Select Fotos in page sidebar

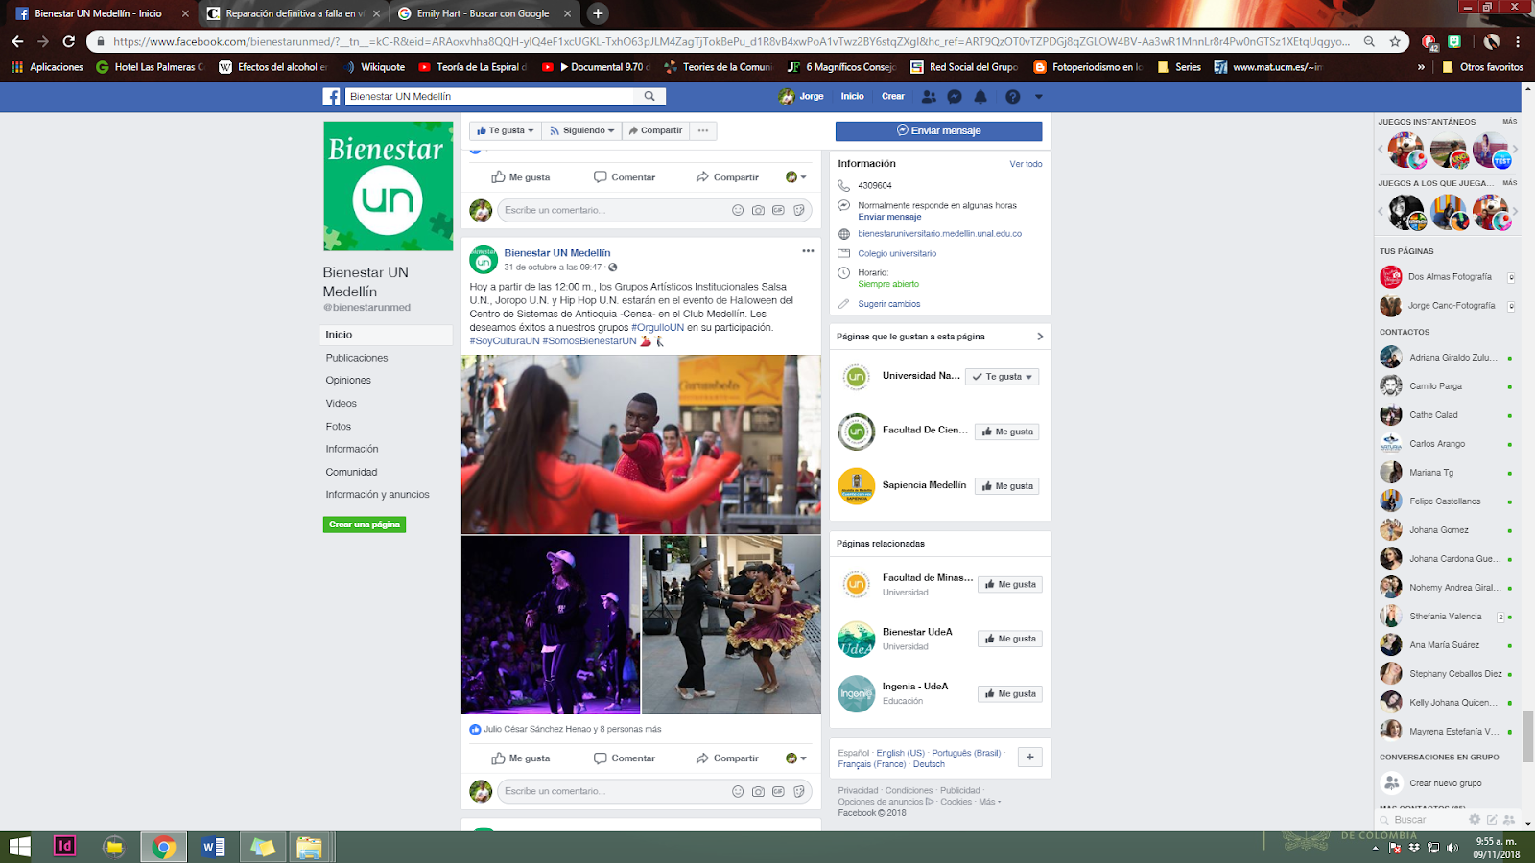coord(338,427)
